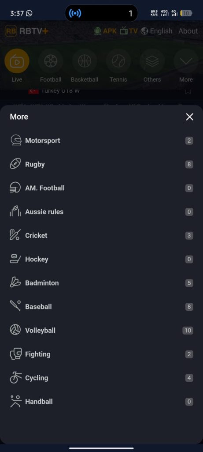Image resolution: width=203 pixels, height=452 pixels.
Task: Choose the Badminton shuttlecock icon
Action: pos(15,282)
